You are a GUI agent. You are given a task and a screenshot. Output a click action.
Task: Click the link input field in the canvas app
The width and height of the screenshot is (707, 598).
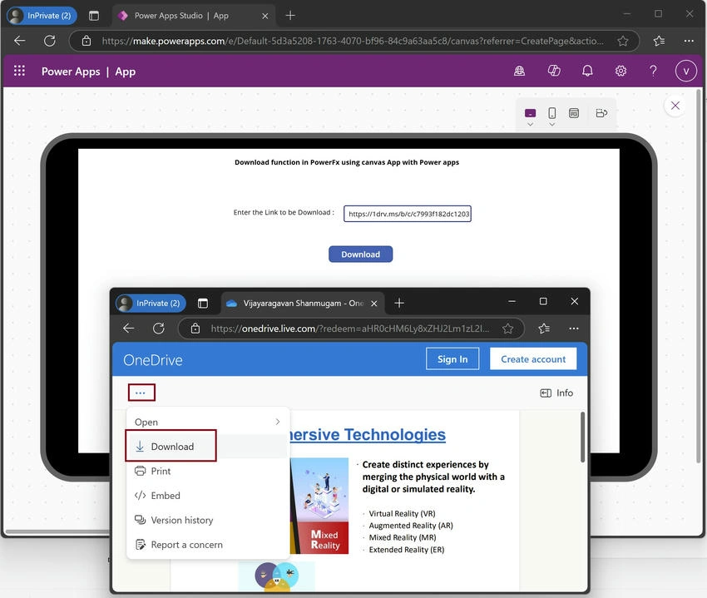pyautogui.click(x=408, y=214)
